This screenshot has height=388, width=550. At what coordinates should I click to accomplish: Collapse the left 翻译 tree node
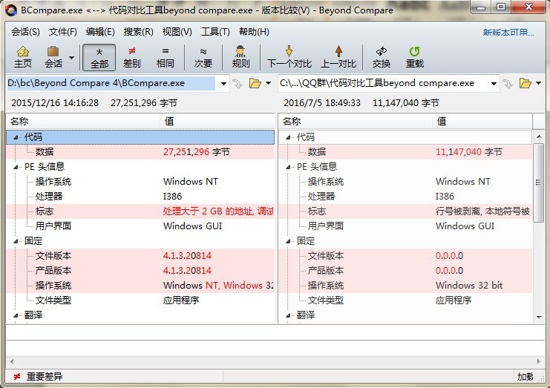16,315
